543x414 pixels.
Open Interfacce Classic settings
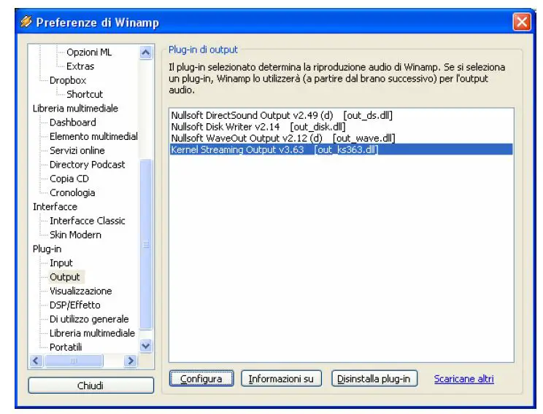click(x=88, y=221)
